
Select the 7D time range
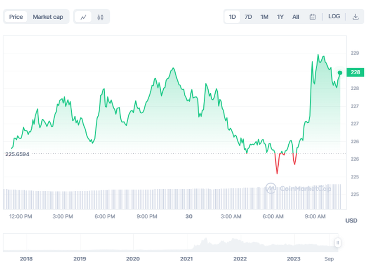(x=248, y=17)
